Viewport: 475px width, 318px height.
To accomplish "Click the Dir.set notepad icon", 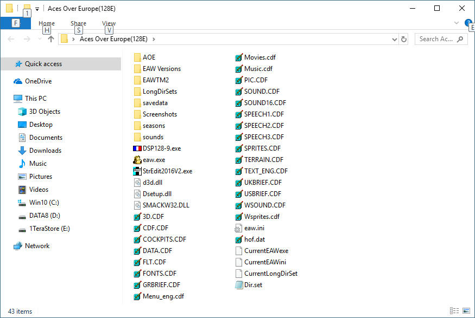I will 239,285.
